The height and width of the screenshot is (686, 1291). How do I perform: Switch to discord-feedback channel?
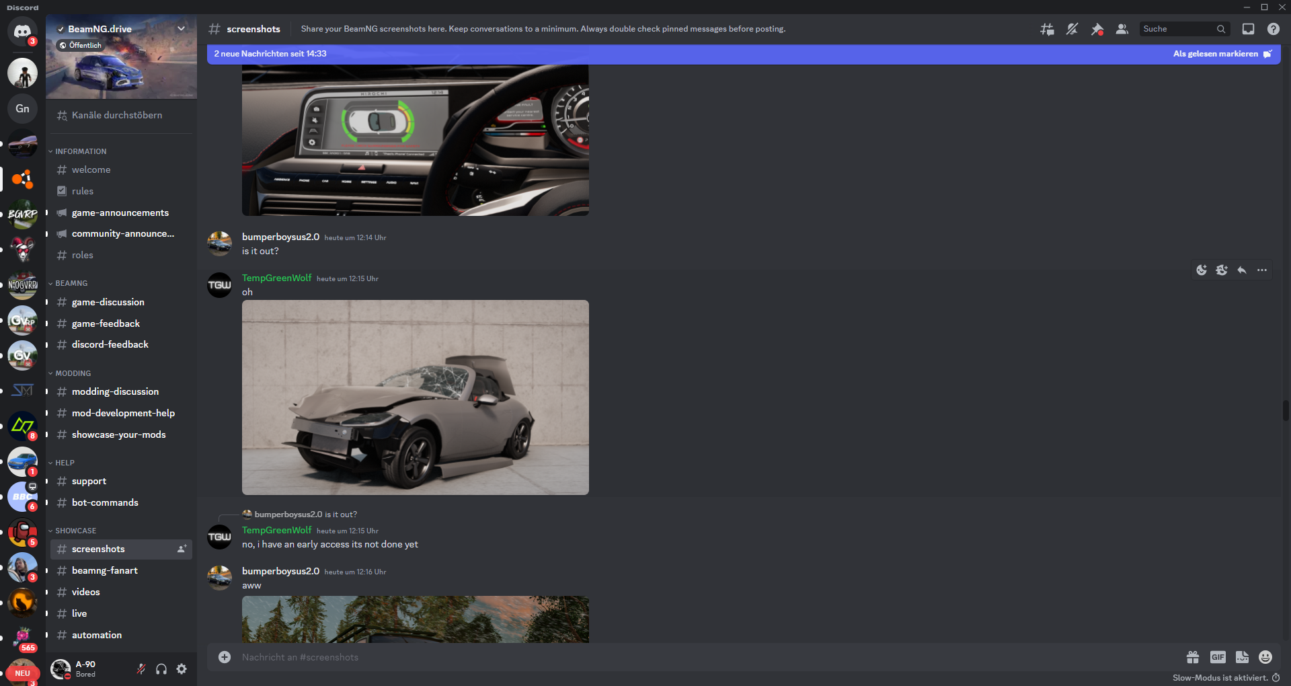[121, 344]
